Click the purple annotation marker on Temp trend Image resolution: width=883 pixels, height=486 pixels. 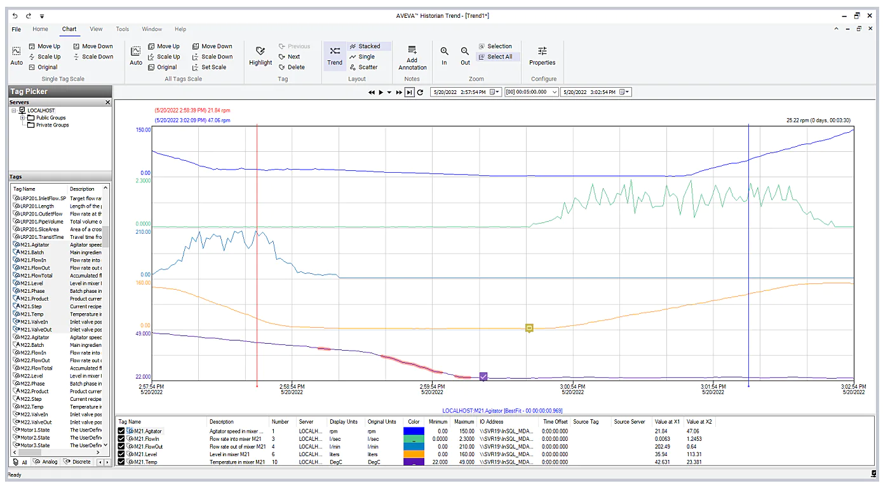click(483, 377)
